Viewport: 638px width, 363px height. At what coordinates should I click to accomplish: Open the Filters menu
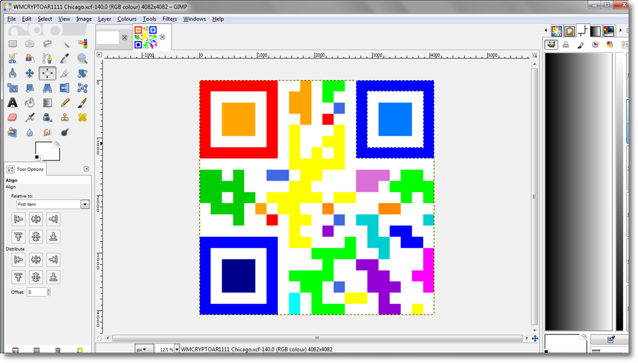(170, 19)
